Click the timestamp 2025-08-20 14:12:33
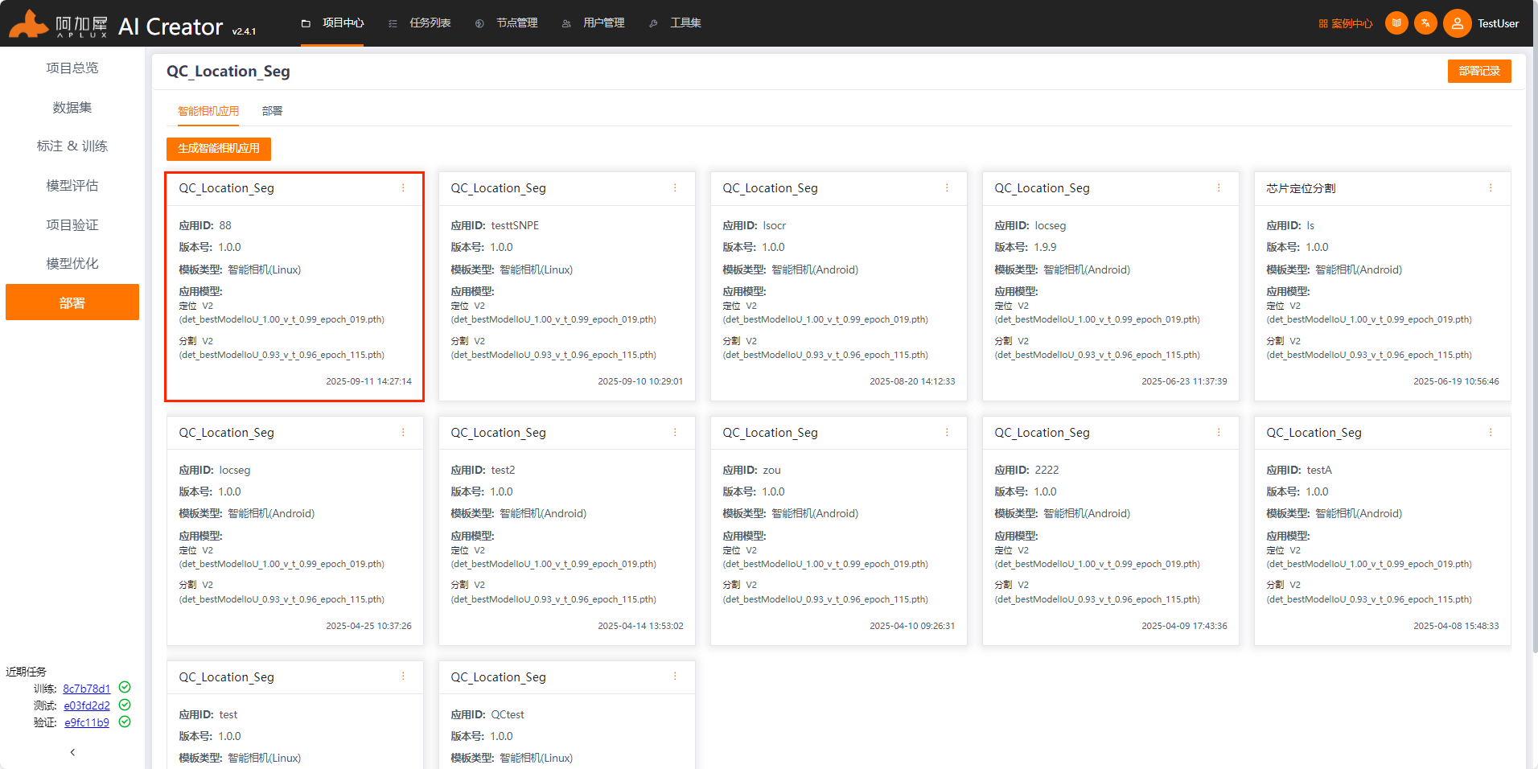 coord(912,381)
